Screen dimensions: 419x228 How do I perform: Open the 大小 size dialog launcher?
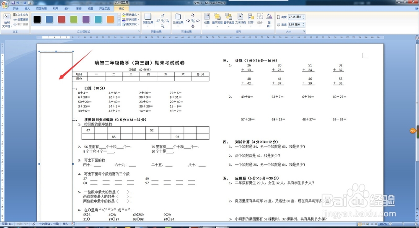pos(304,31)
